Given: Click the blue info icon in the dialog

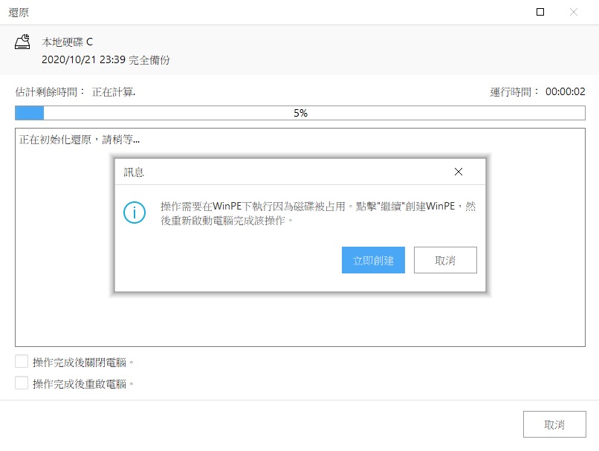Looking at the screenshot, I should tap(135, 212).
